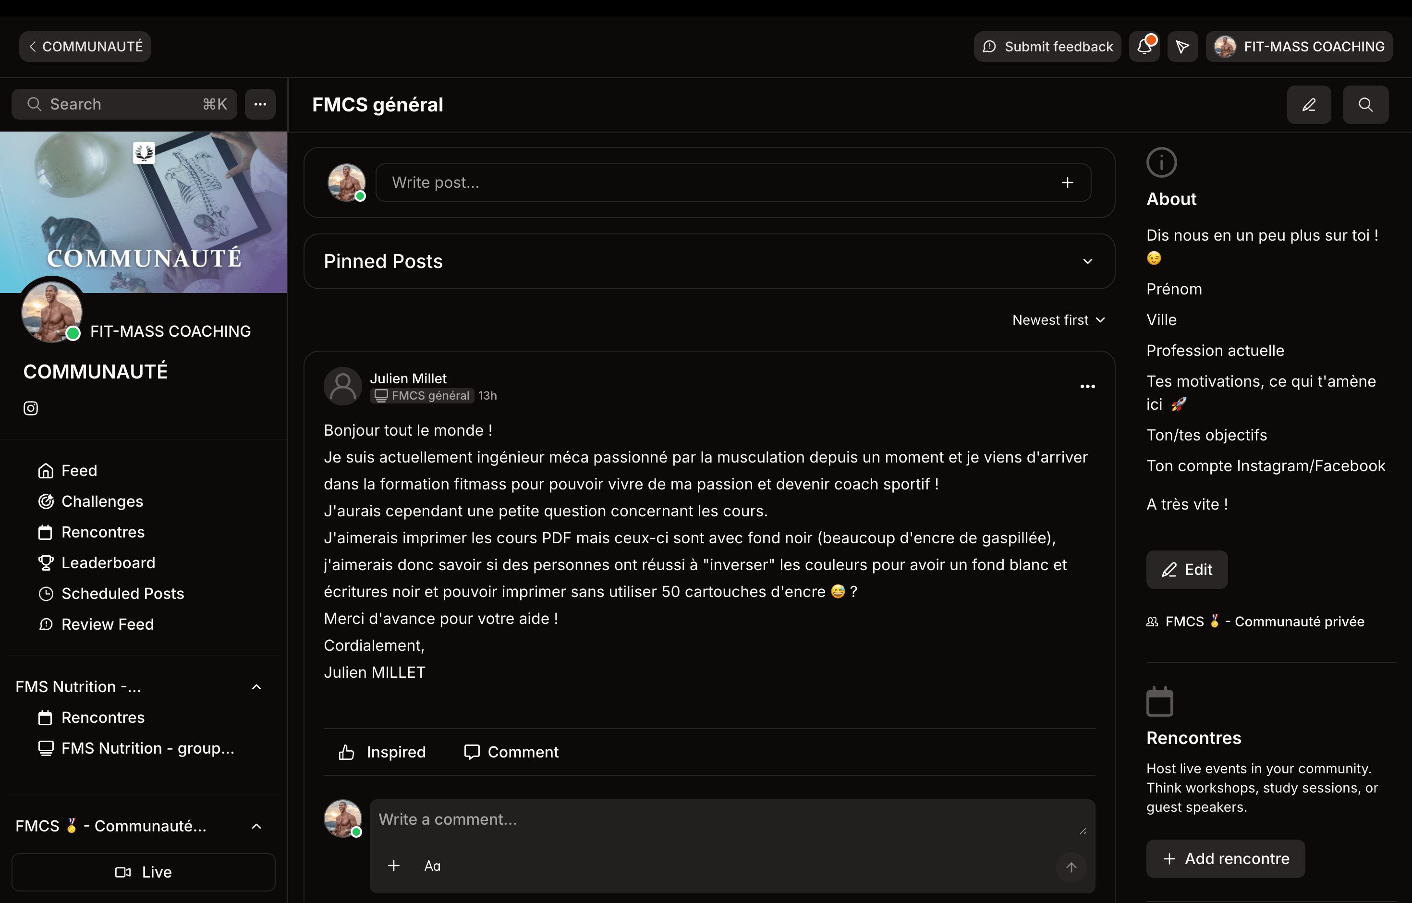Collapse the Pinned Posts section
The image size is (1412, 903).
[x=1088, y=261]
